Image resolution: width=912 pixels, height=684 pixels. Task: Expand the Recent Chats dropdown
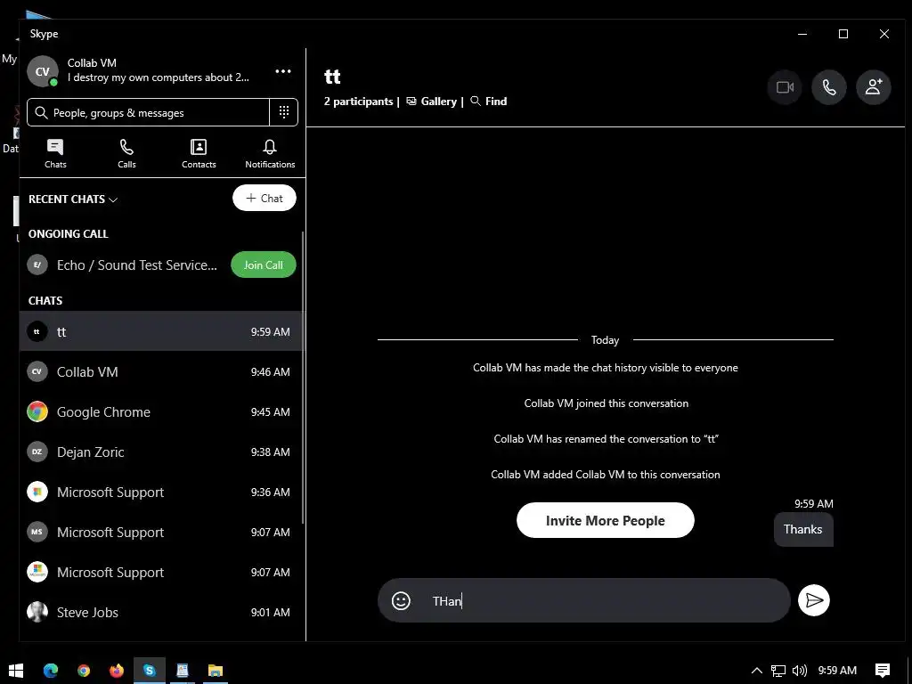tap(73, 199)
